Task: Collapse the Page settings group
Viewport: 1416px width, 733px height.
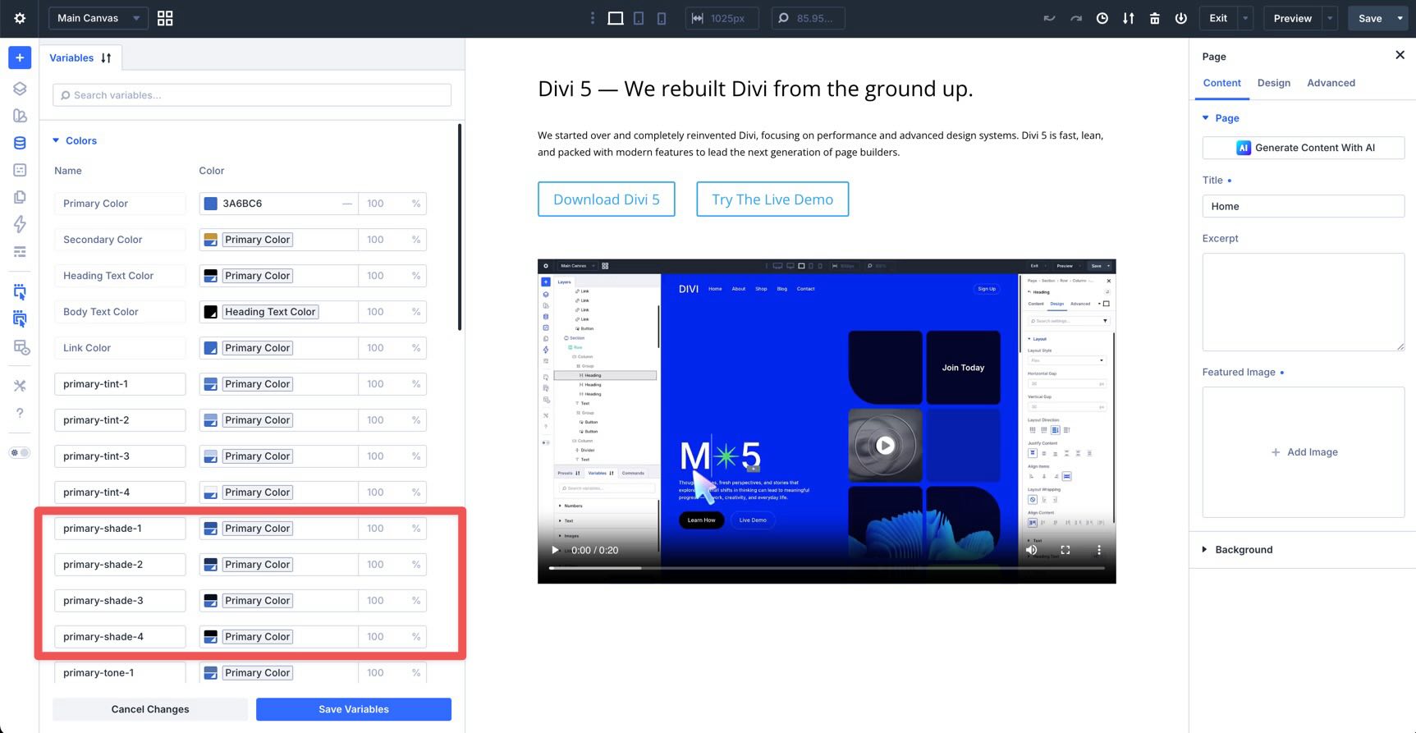Action: click(1221, 118)
